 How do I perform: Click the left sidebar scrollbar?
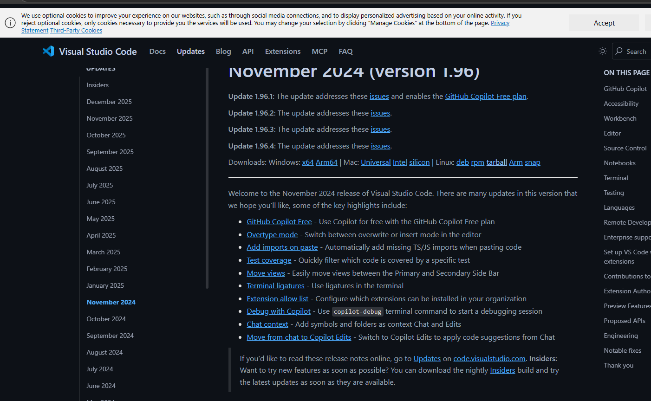click(207, 178)
